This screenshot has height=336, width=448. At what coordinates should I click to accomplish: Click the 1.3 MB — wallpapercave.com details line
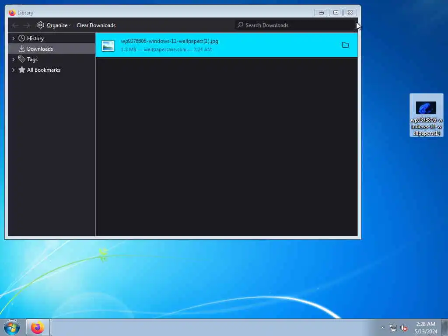tap(166, 49)
